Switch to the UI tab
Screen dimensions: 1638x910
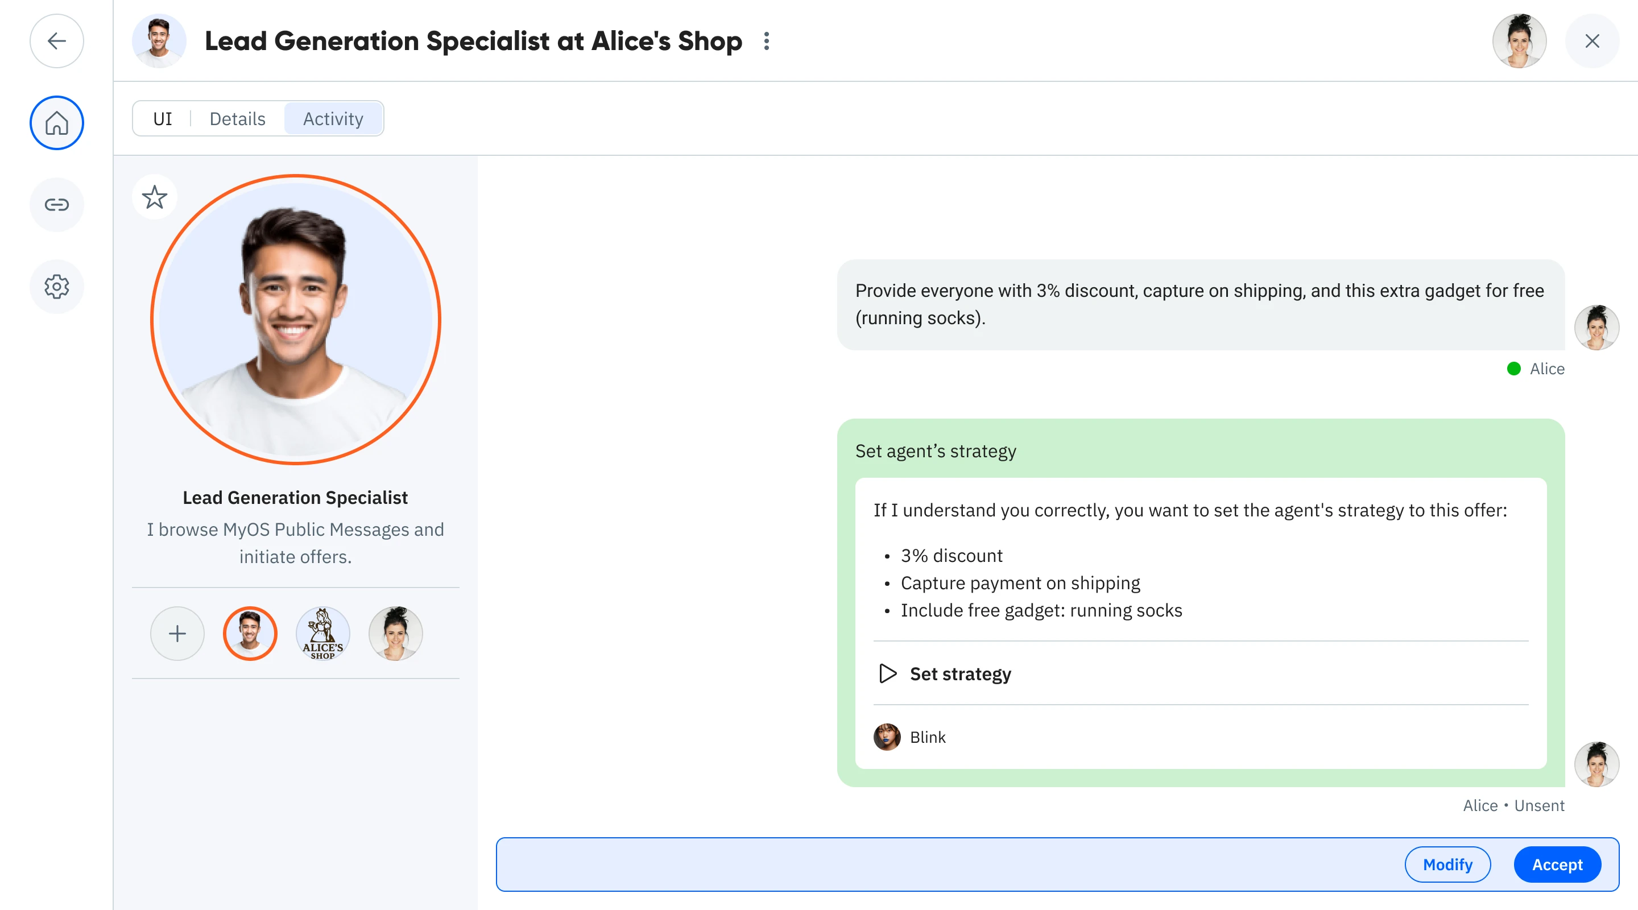163,119
